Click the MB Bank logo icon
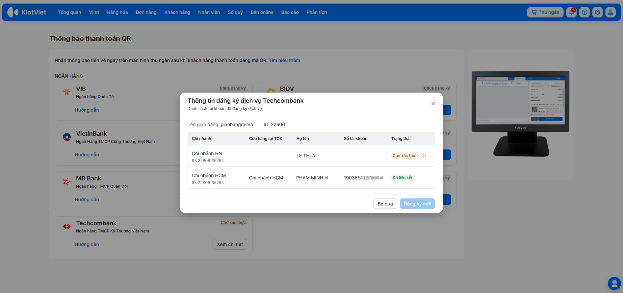The height and width of the screenshot is (293, 623). point(67,181)
